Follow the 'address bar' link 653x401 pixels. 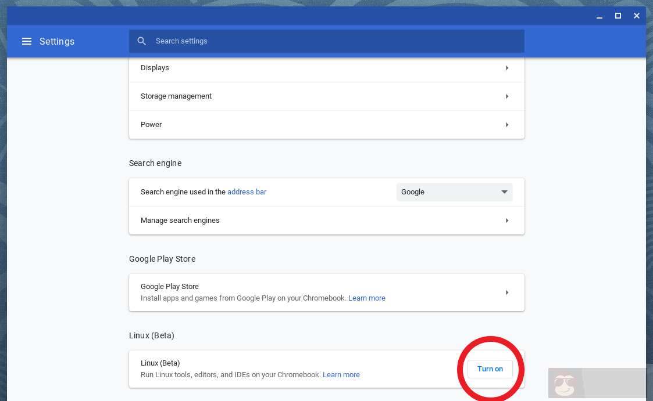coord(247,192)
